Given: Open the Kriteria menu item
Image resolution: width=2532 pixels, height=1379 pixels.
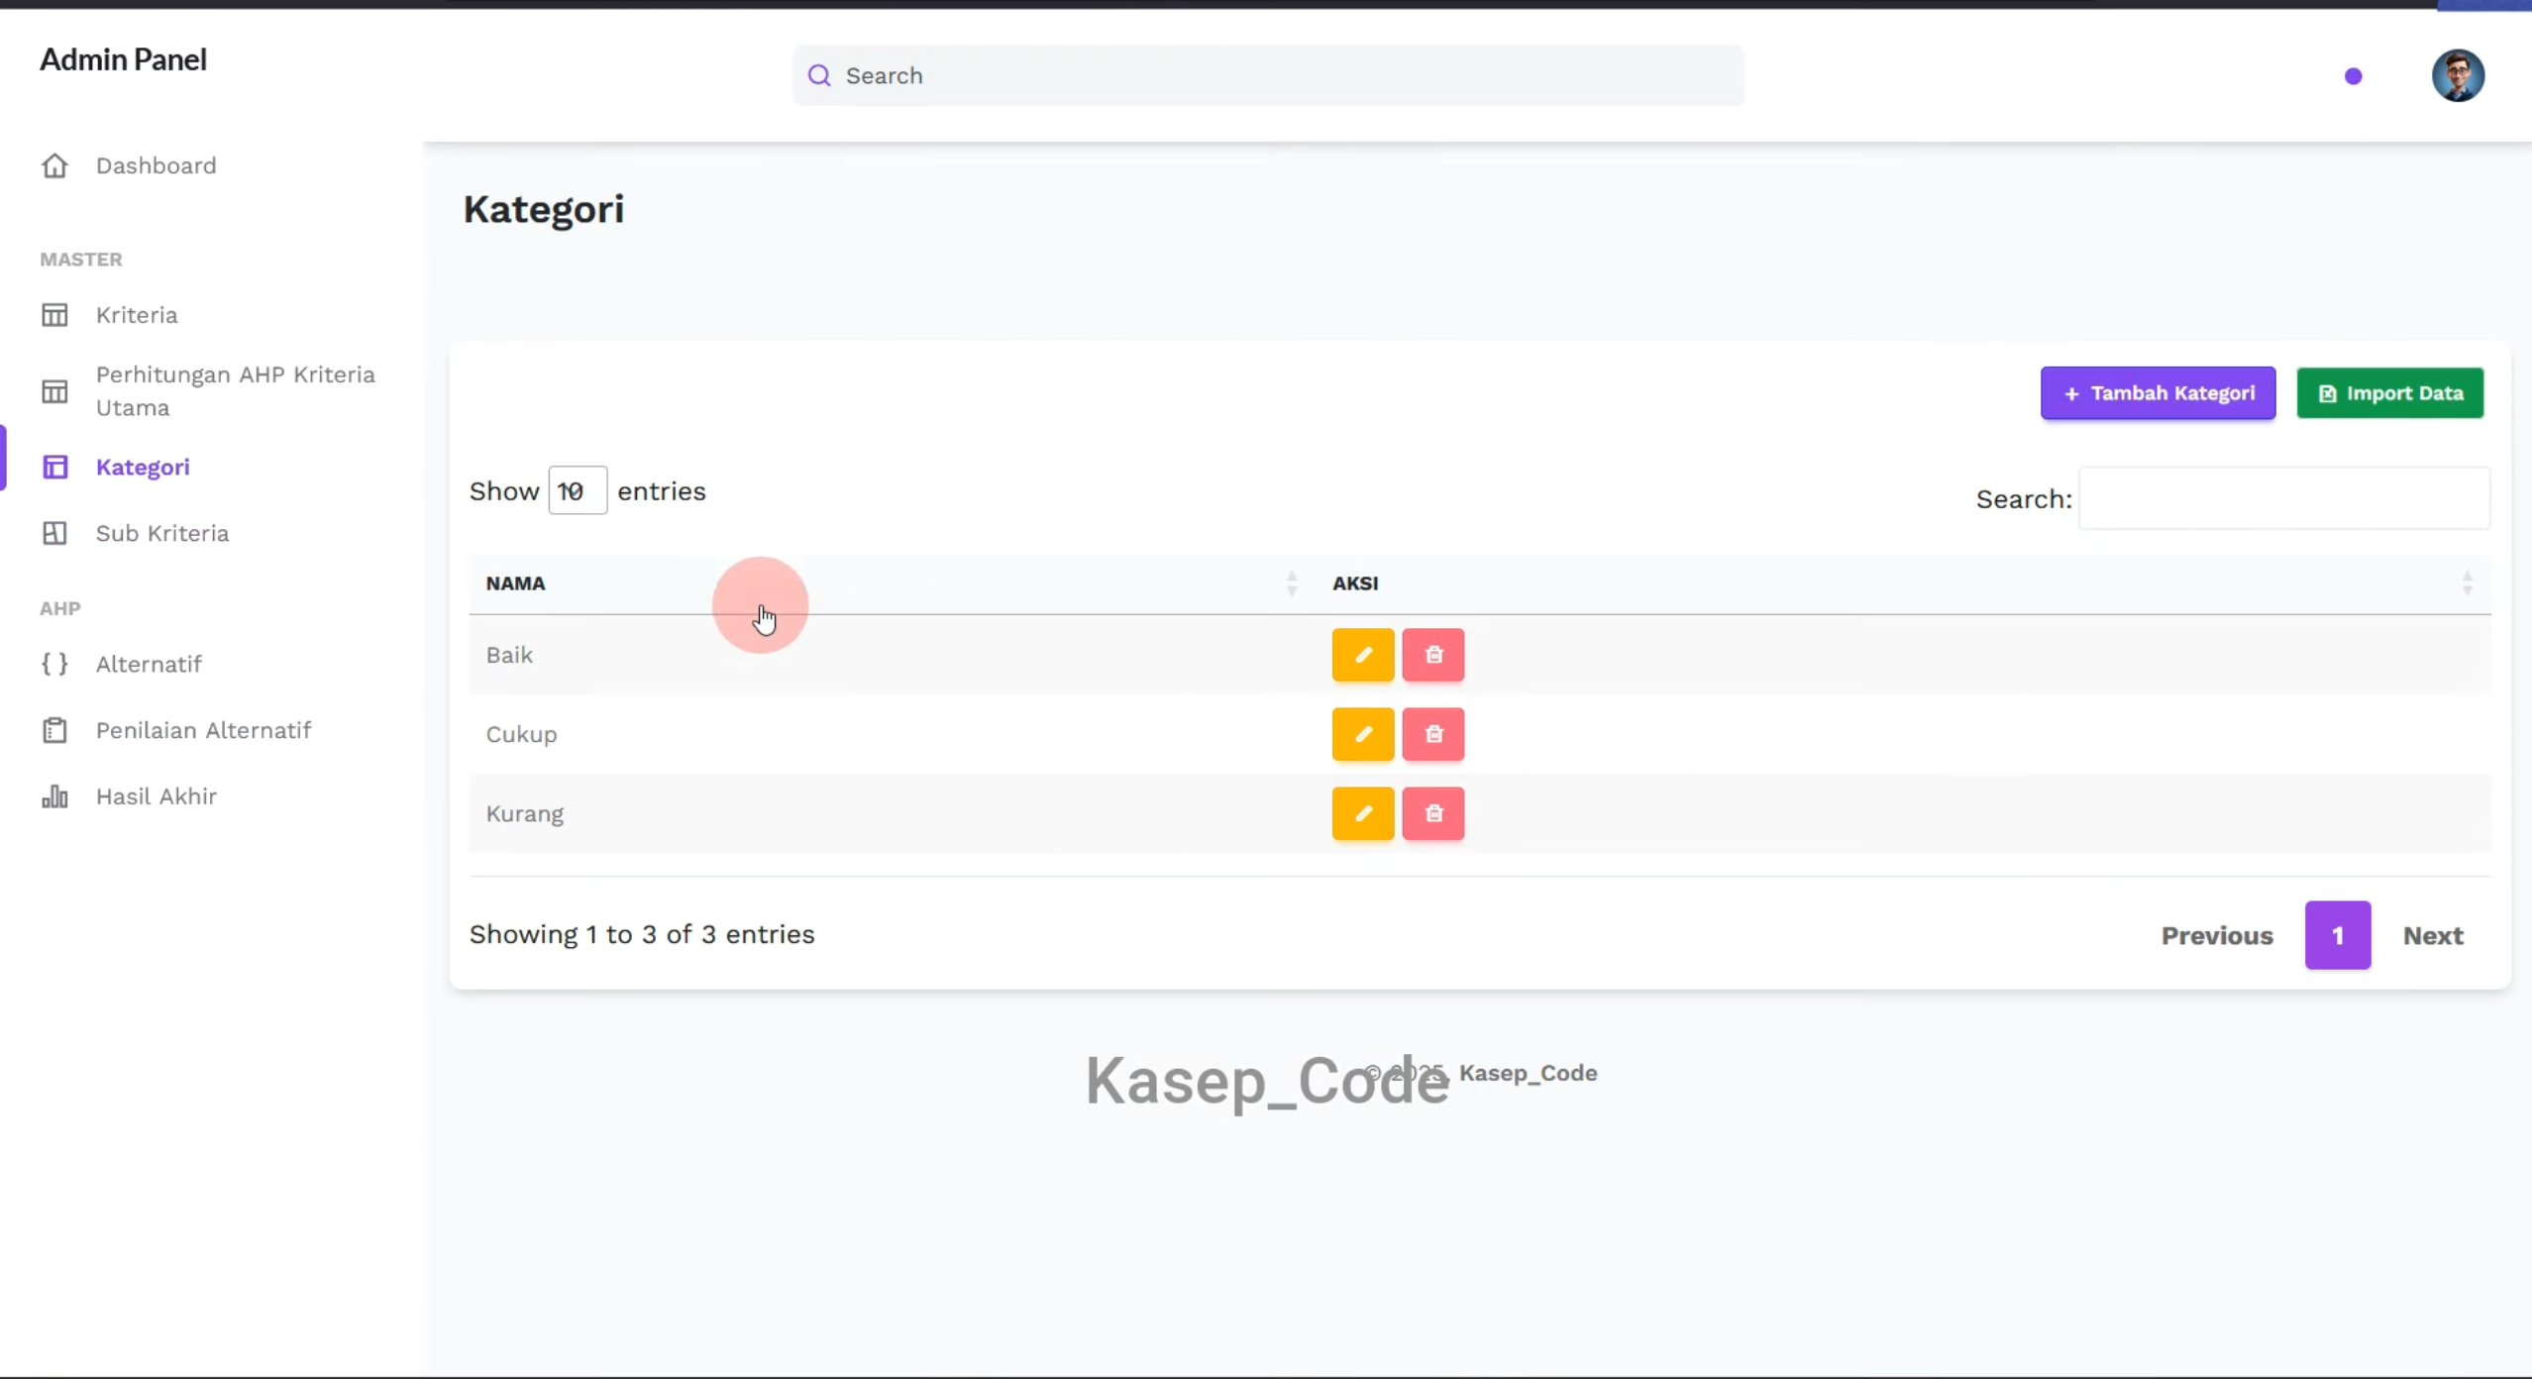Looking at the screenshot, I should click(137, 315).
